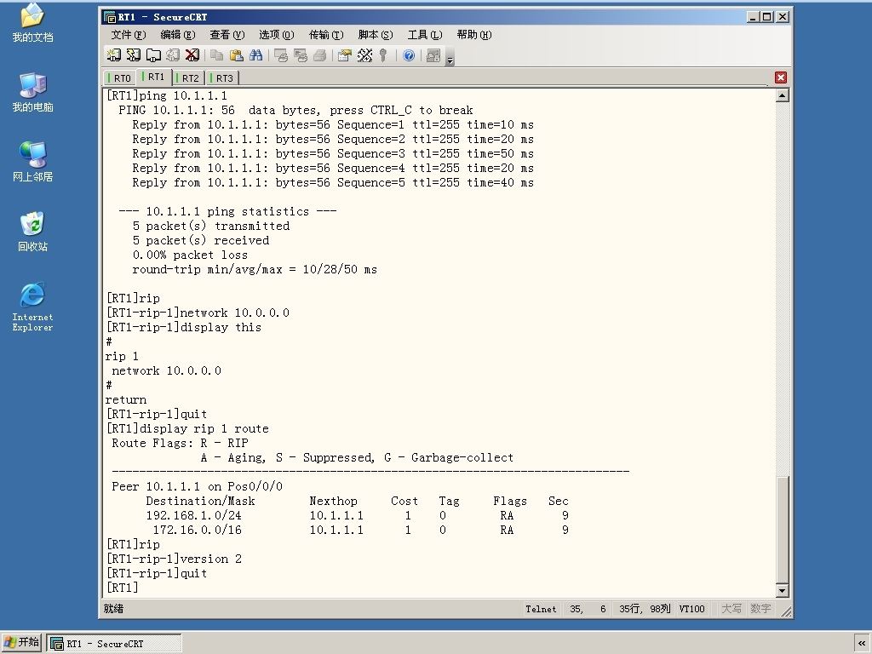
Task: Open the 文件(F) menu
Action: (x=128, y=34)
